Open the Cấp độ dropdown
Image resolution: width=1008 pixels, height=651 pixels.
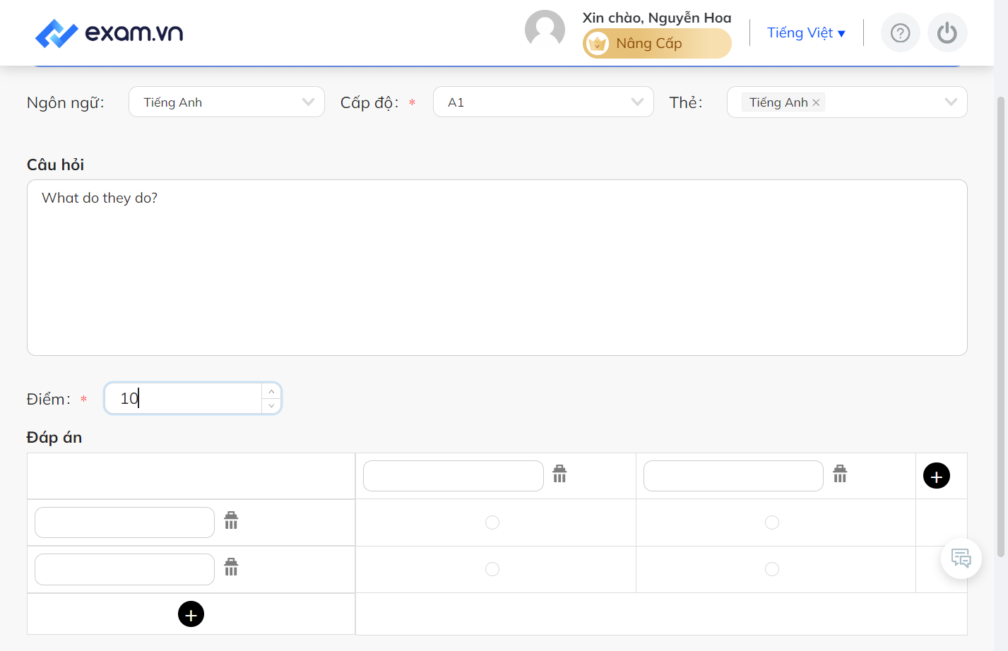(x=543, y=102)
